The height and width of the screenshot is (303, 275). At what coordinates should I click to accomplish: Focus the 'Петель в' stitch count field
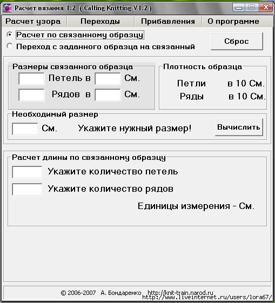tap(31, 79)
